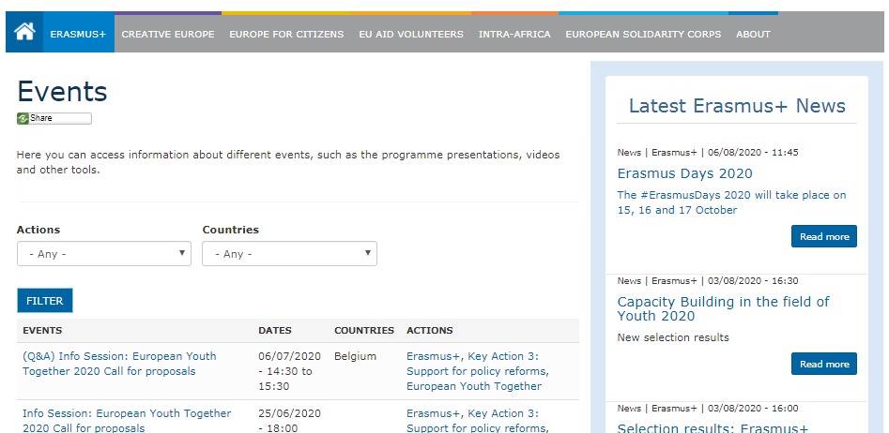The image size is (889, 433).
Task: Click Erasmus+ action link in 25/06/2020 row
Action: tap(434, 413)
